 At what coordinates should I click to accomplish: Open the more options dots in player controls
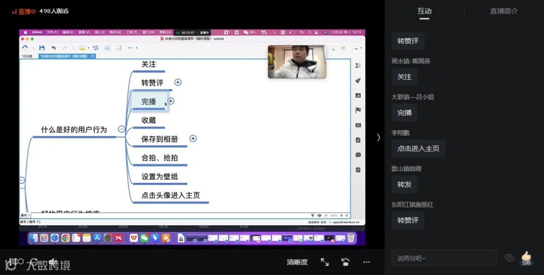367,262
